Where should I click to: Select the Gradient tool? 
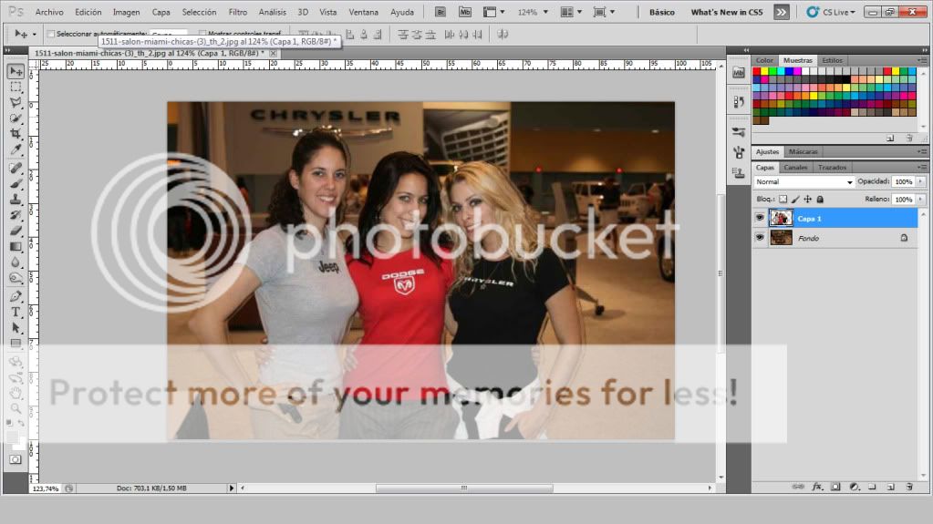pos(16,246)
